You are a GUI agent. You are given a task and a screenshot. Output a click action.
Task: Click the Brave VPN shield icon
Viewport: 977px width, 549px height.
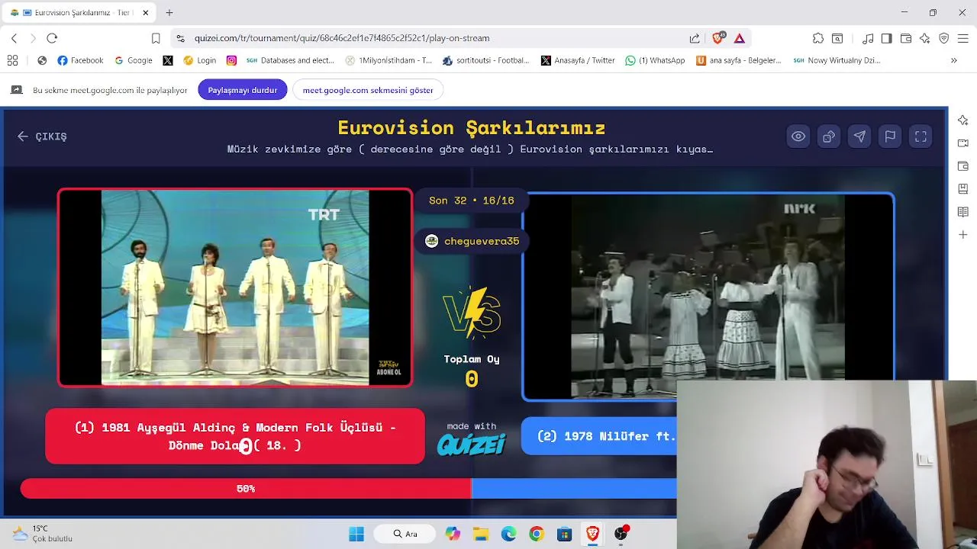click(x=944, y=38)
